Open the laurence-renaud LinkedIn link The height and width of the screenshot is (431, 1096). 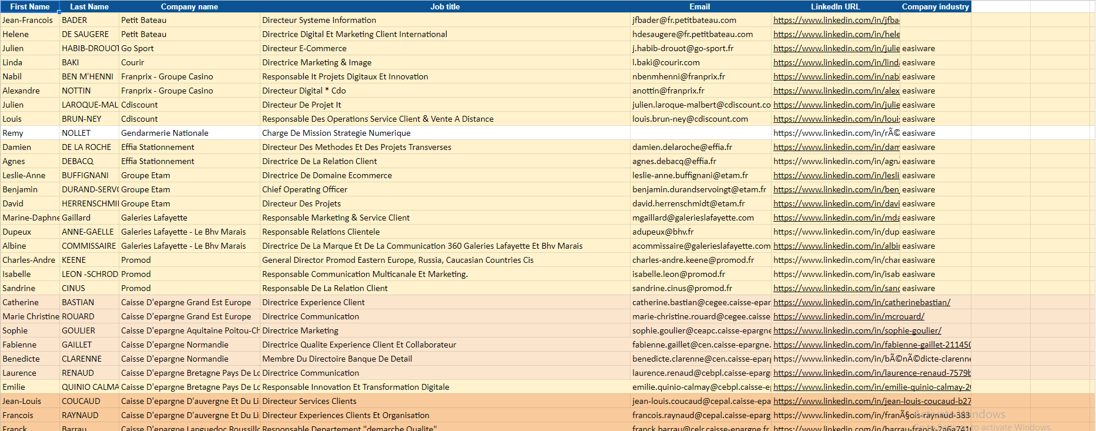click(x=872, y=373)
